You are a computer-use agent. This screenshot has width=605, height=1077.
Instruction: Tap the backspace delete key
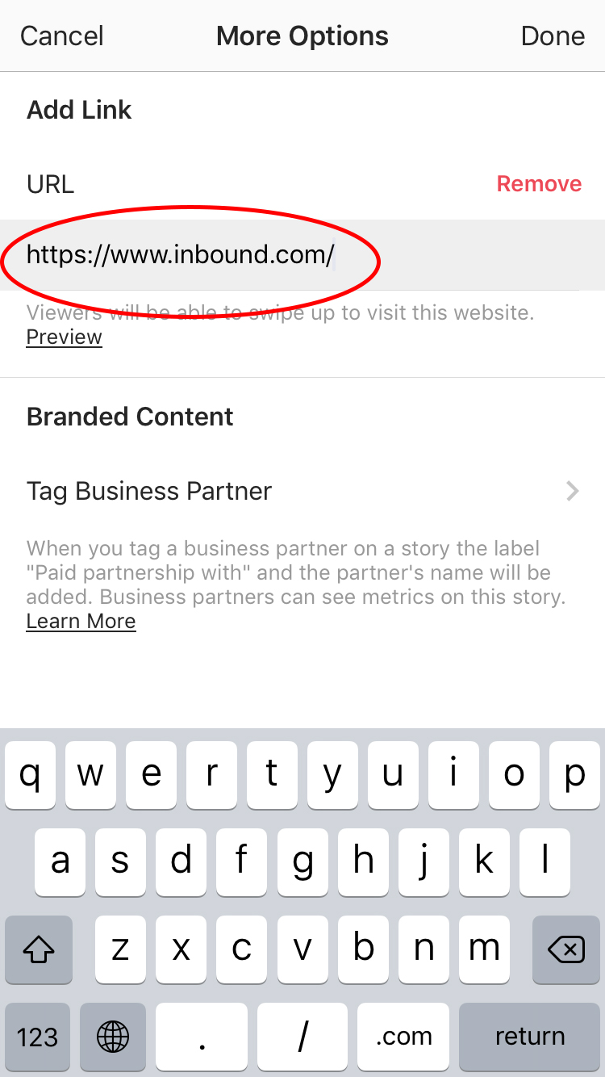[566, 949]
